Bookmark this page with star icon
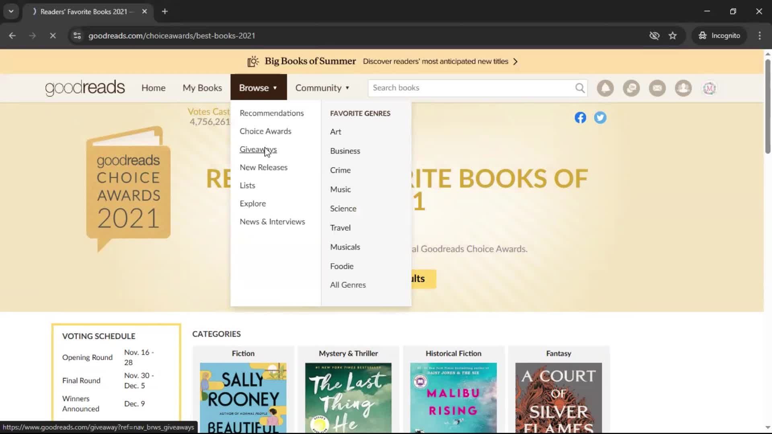Screen dimensions: 772x434 pyautogui.click(x=673, y=36)
